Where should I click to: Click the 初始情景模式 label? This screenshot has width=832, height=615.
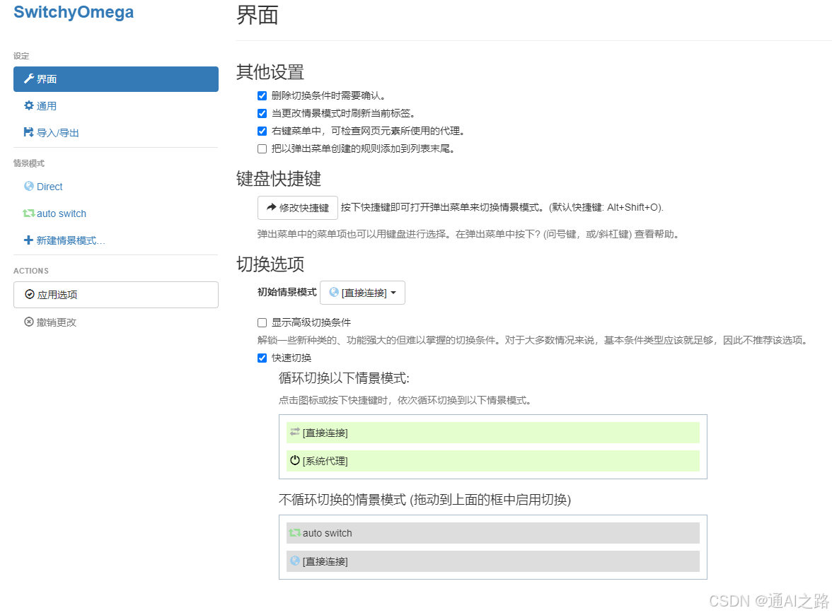(x=287, y=292)
